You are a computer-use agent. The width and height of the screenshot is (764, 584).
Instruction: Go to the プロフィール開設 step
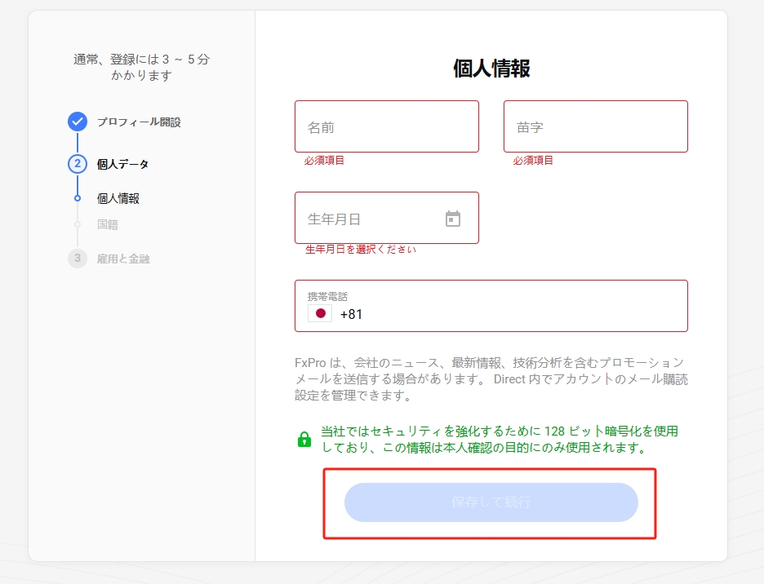(x=139, y=122)
